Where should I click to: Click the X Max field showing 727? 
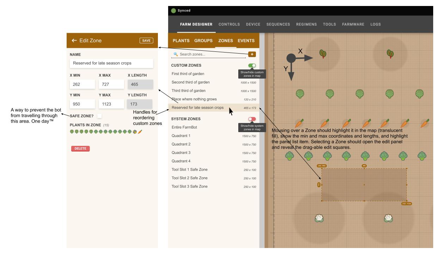click(111, 84)
